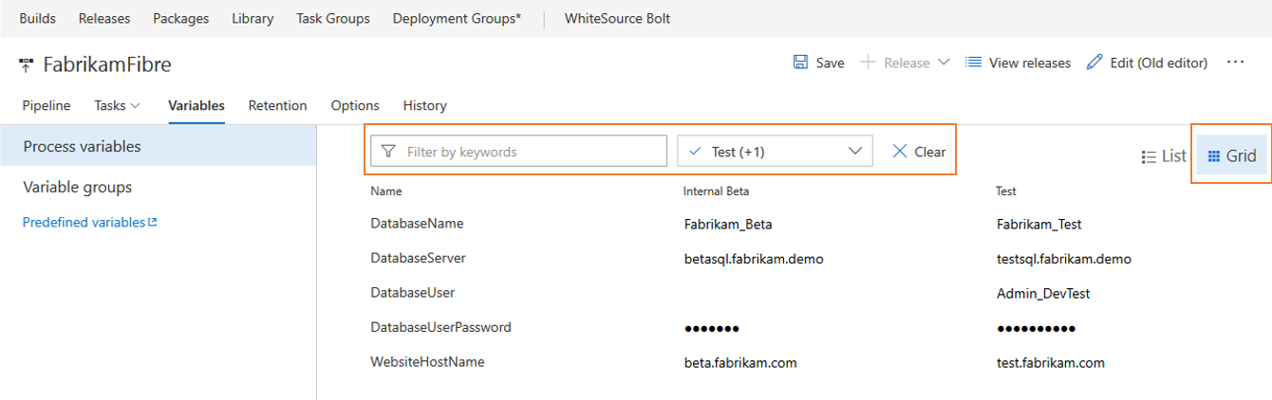
Task: Switch to the Pipeline tab
Action: click(x=47, y=105)
